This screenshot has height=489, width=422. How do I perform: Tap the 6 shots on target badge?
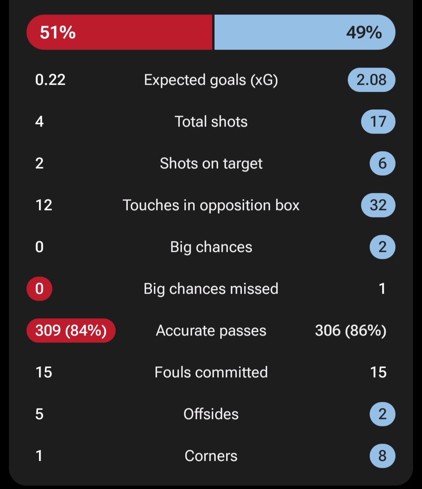[383, 163]
